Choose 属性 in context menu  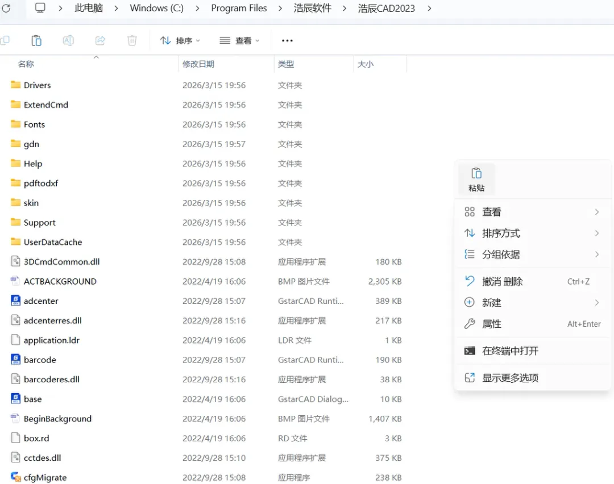pyautogui.click(x=532, y=324)
